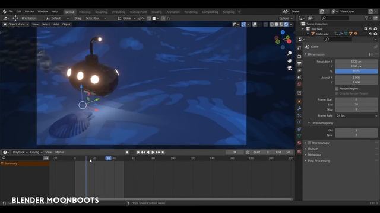Click the Resolution X field
380x213 pixels.
coord(356,62)
